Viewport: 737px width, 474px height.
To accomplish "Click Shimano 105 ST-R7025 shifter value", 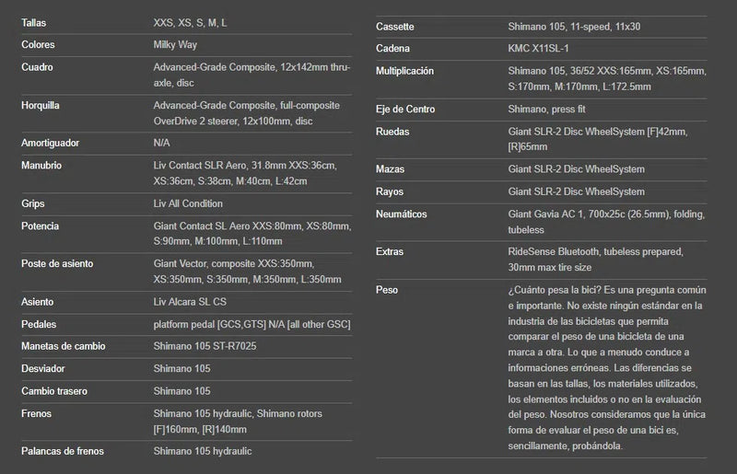I will click(205, 346).
